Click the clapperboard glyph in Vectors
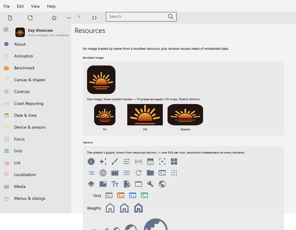Viewport: 296px width, 230px height. (x=115, y=173)
